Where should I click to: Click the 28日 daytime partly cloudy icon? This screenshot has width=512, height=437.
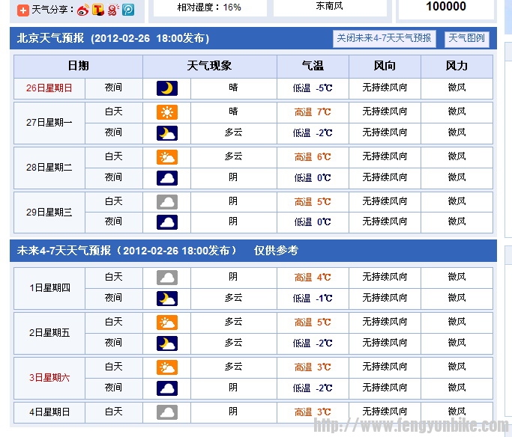(167, 157)
